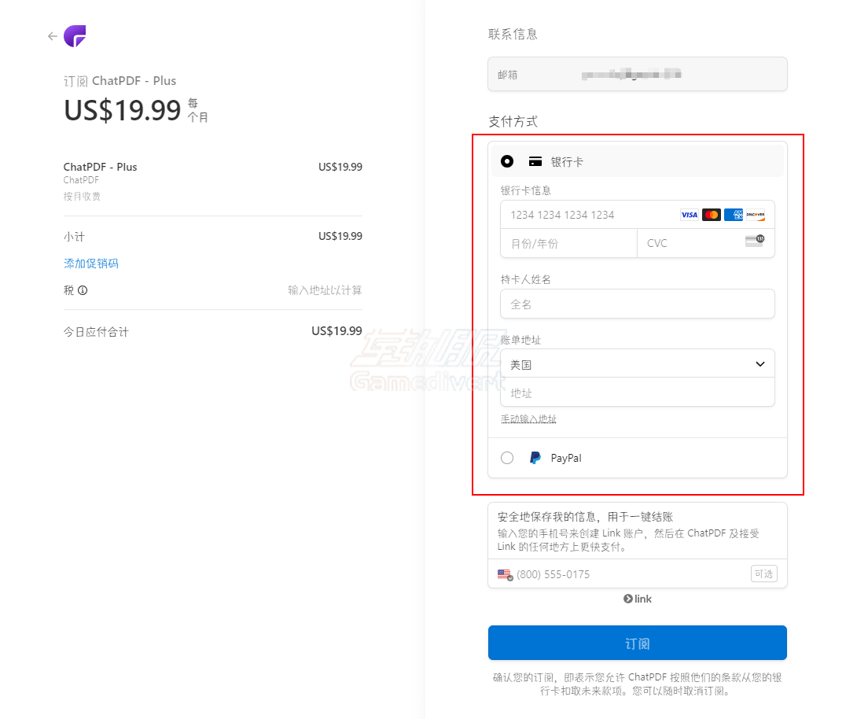Screen dimensions: 857x719
Task: Click the 按月收费 billing text
Action: pyautogui.click(x=82, y=197)
